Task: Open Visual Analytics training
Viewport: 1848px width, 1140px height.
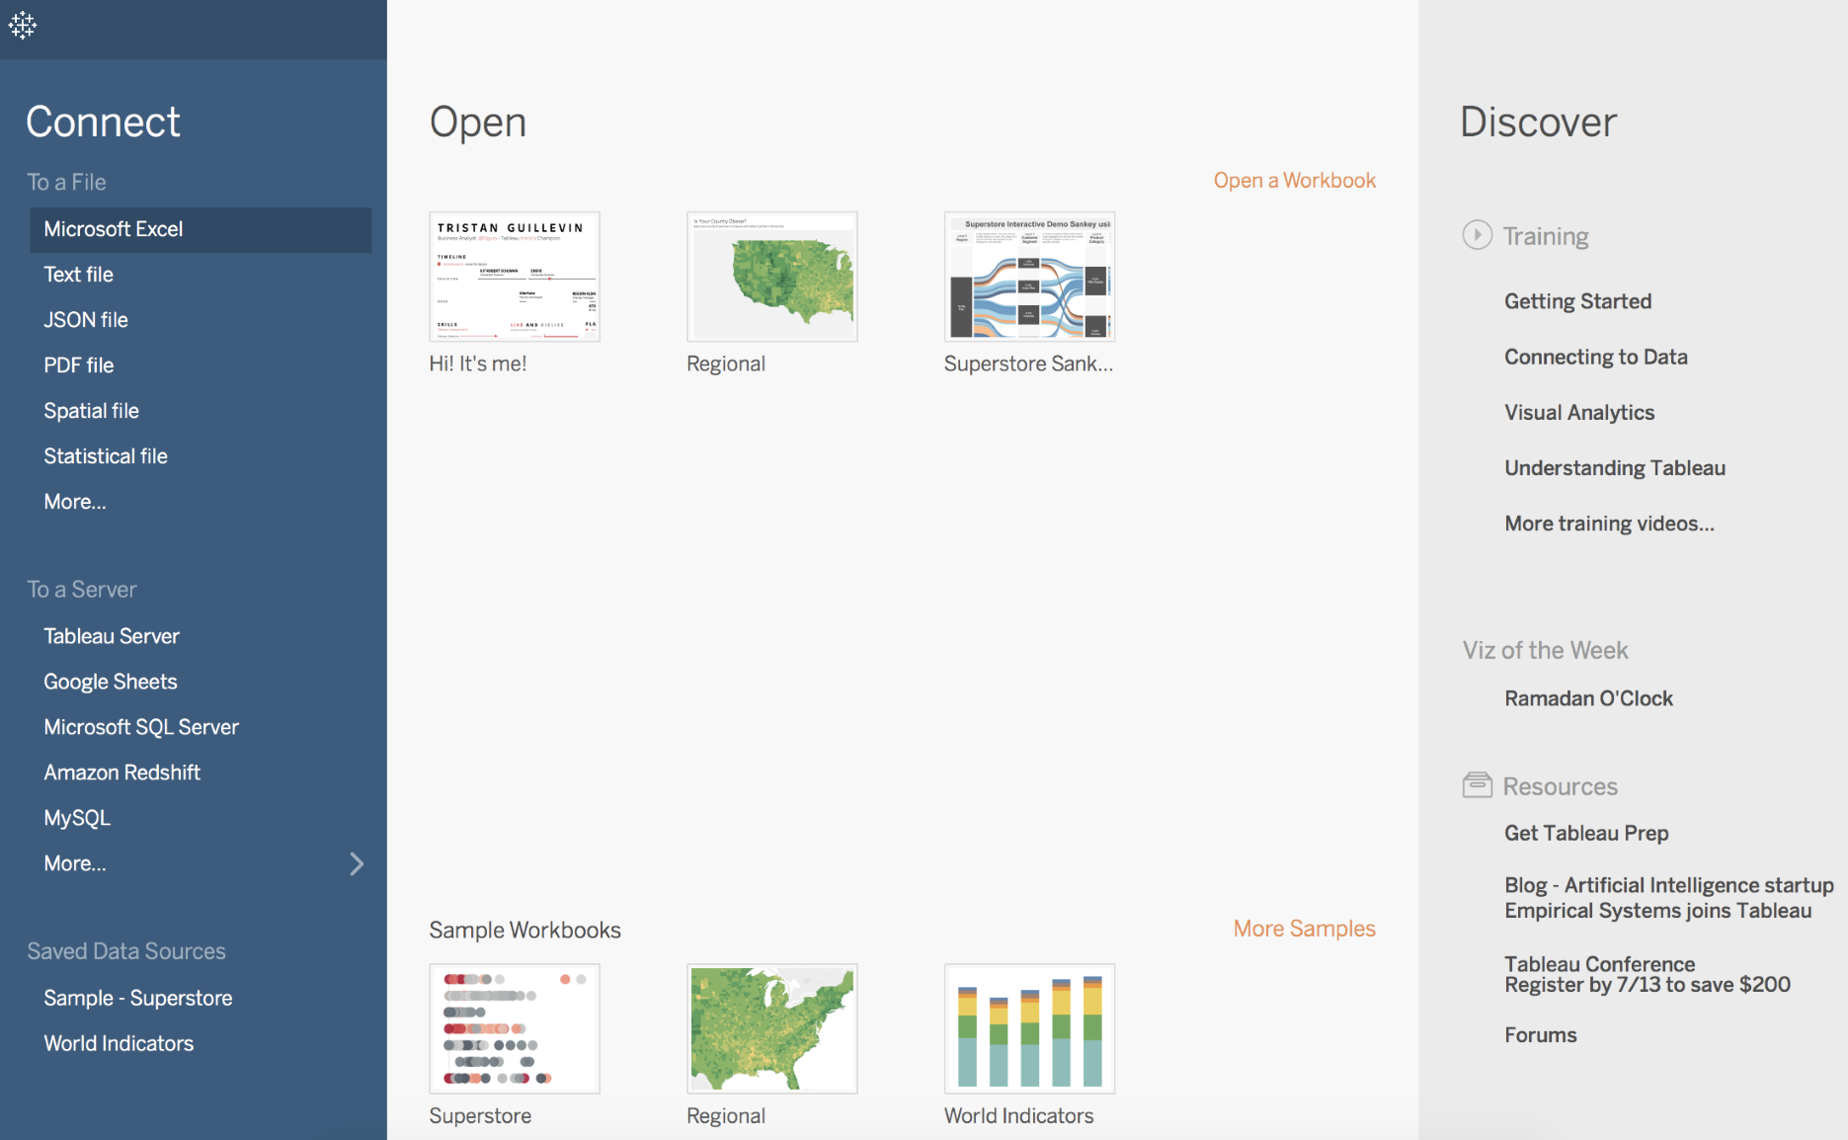Action: pyautogui.click(x=1579, y=412)
